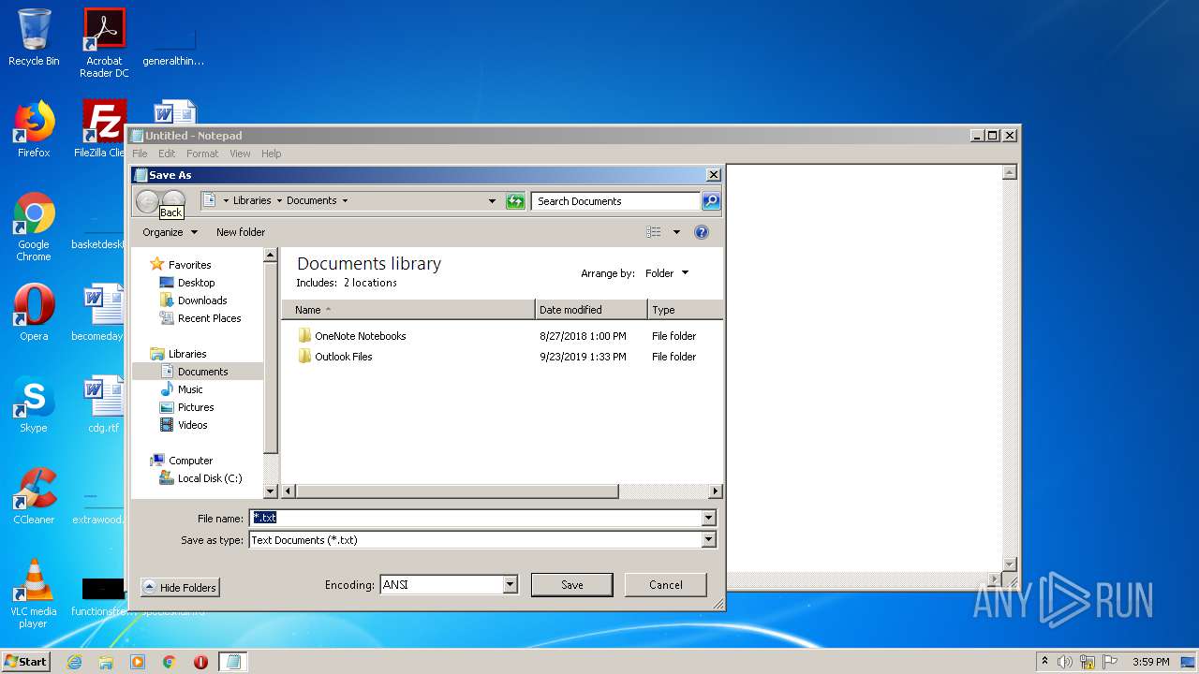This screenshot has width=1199, height=674.
Task: Click the volume speaker tray icon
Action: click(x=1065, y=662)
